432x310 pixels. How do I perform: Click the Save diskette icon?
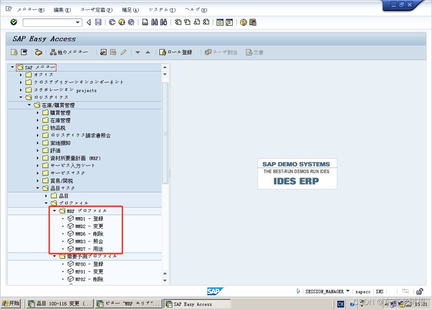[98, 22]
